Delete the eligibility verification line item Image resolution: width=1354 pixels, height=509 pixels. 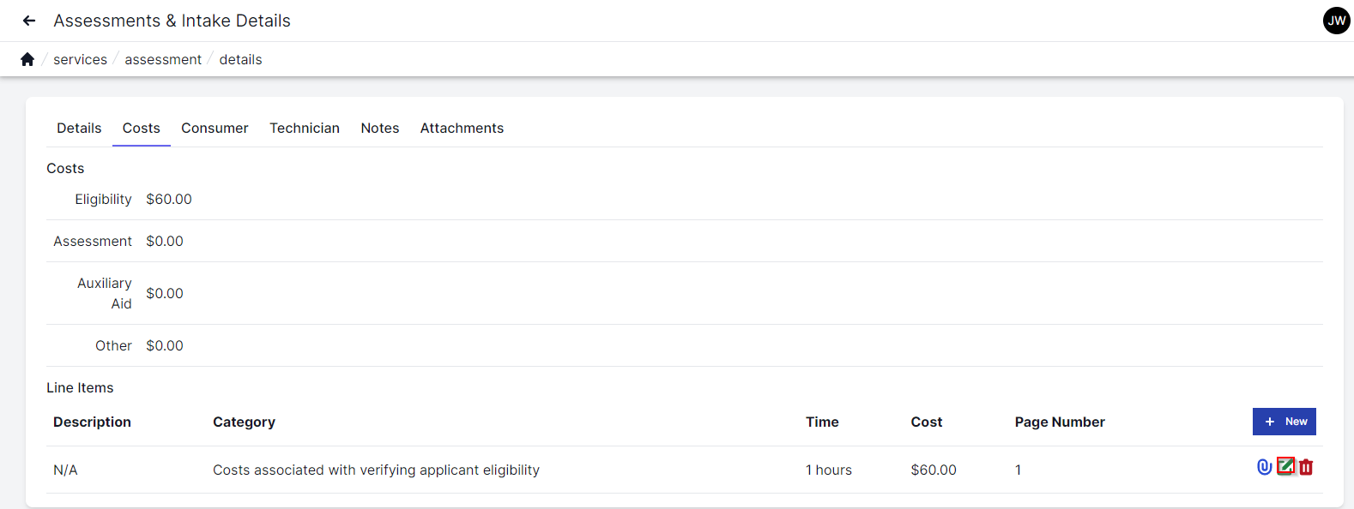pos(1306,467)
